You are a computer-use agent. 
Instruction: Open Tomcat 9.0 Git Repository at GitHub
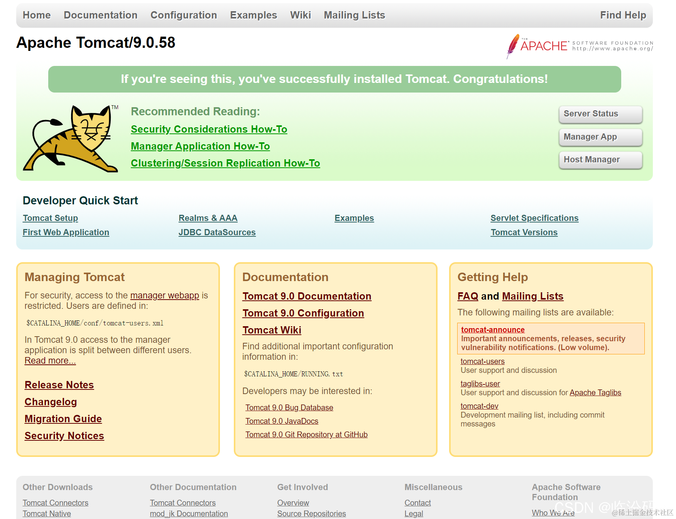pyautogui.click(x=306, y=435)
